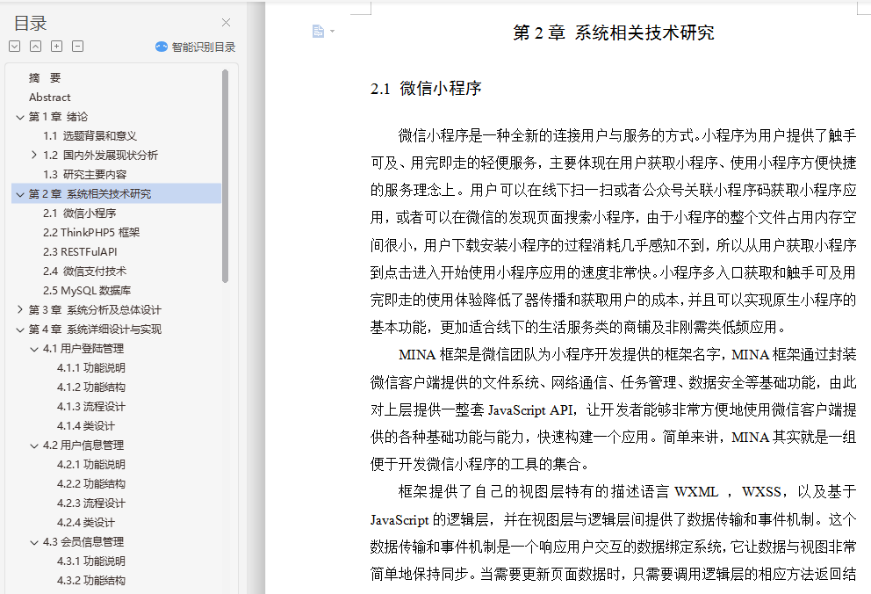Click the 2.1 微信小程序 heading in document
The width and height of the screenshot is (871, 594).
point(426,89)
